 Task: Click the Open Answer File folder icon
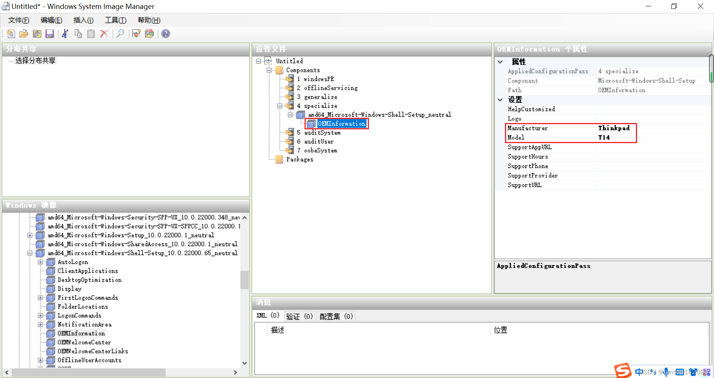(x=24, y=34)
